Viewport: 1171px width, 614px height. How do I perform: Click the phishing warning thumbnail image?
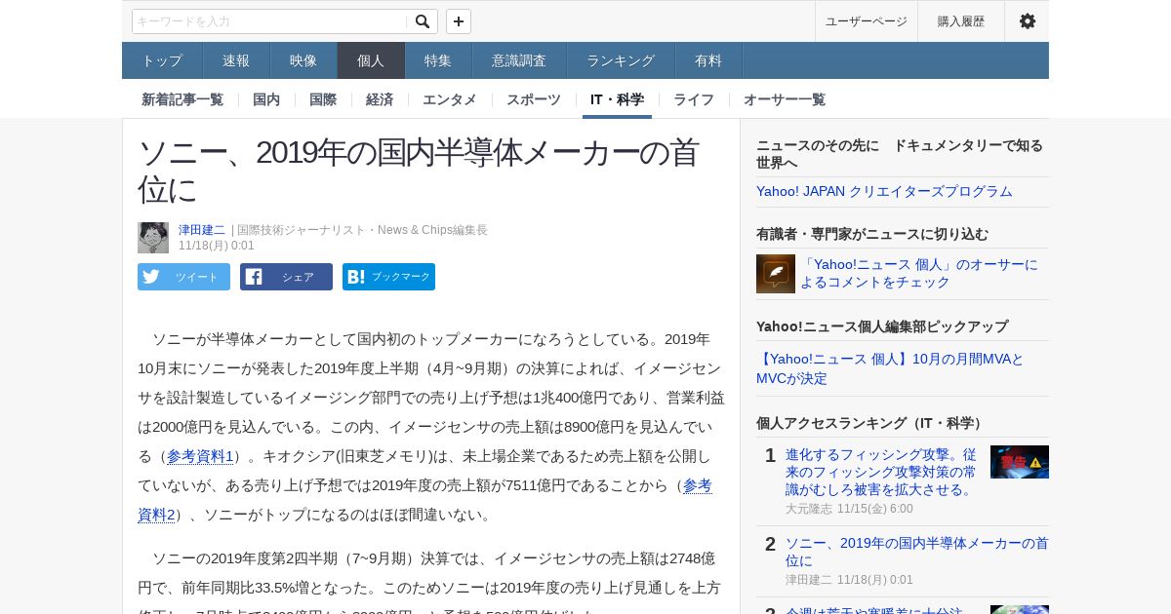[x=1020, y=462]
